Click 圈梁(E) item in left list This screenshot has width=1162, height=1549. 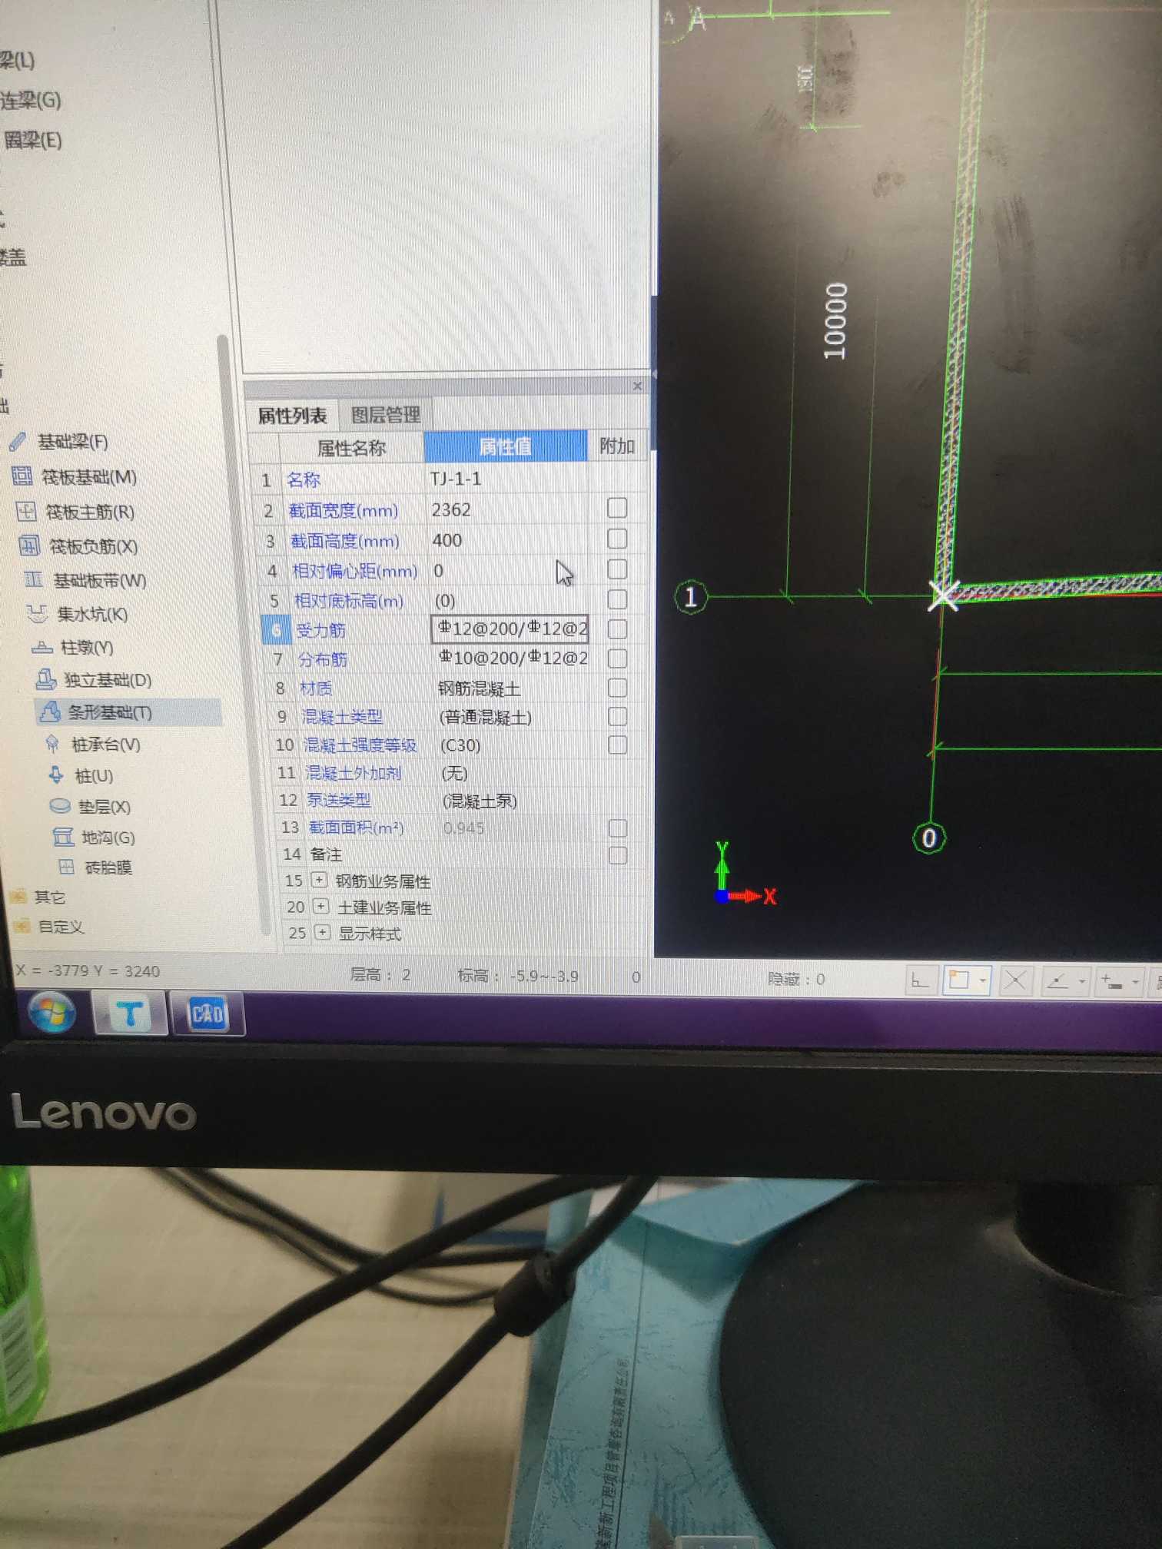click(33, 140)
